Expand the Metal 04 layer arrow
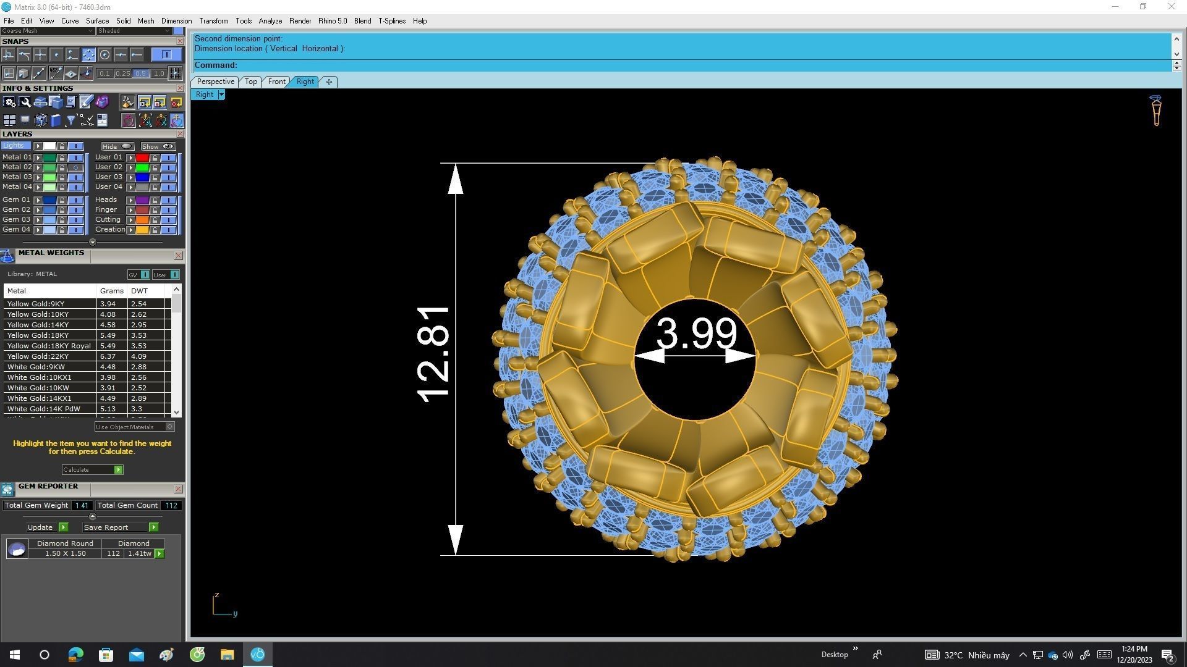The image size is (1187, 667). [38, 187]
